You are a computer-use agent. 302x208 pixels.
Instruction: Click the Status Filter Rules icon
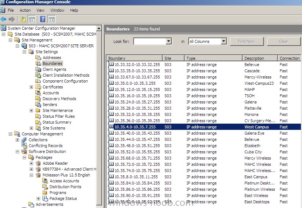[x=38, y=116]
